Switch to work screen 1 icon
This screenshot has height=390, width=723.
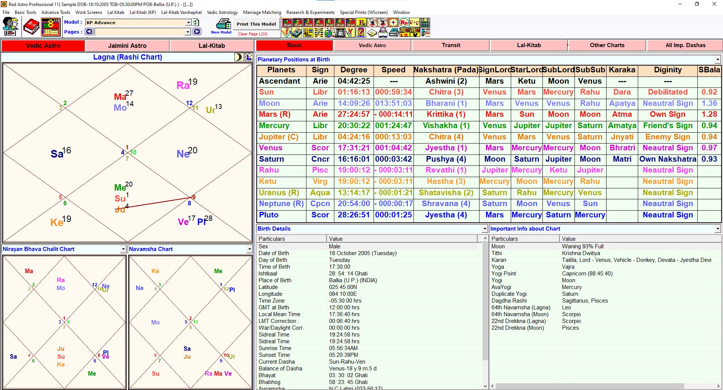coord(287,23)
